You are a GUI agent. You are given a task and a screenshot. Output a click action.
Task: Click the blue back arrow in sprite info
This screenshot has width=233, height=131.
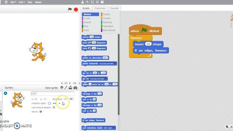click(x=5, y=93)
